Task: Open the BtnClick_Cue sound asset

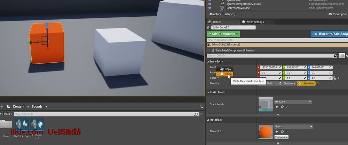Action: (x=22, y=125)
